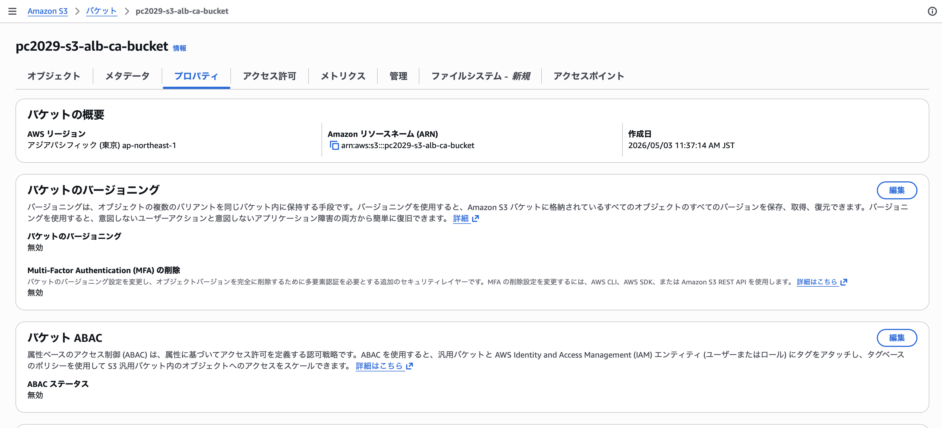This screenshot has height=428, width=942.
Task: Click the ABAC ステータス label
Action: tap(58, 384)
